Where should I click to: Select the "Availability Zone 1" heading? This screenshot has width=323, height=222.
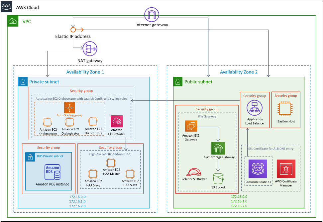click(85, 72)
